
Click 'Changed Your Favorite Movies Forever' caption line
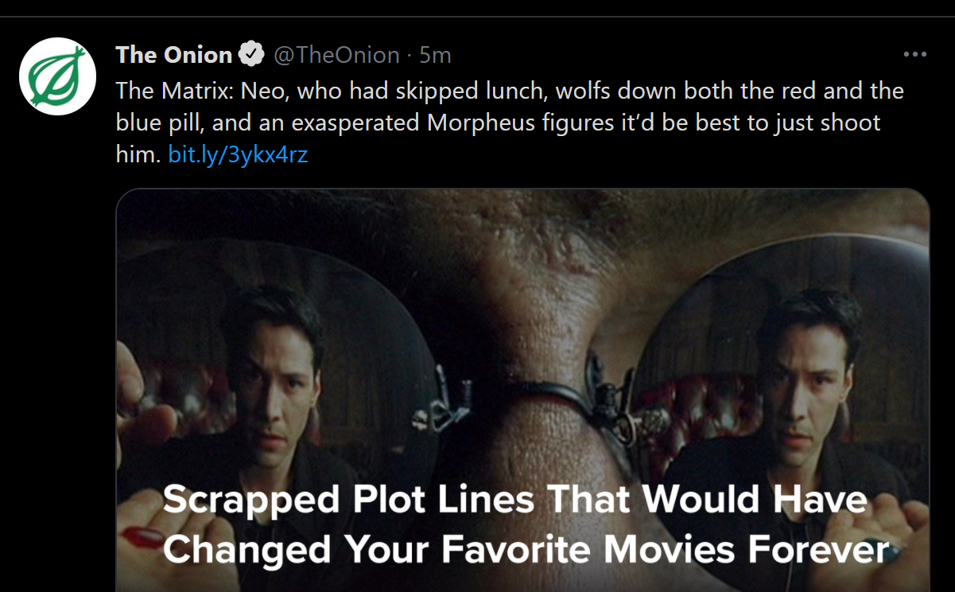tap(525, 551)
